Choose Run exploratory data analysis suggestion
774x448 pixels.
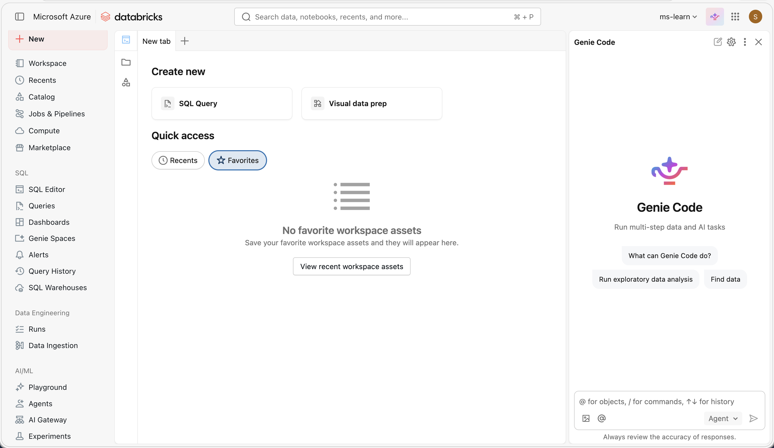pyautogui.click(x=646, y=279)
